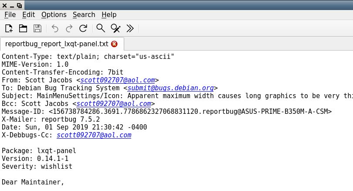Open the Search menu
353x191 pixels.
(x=84, y=15)
